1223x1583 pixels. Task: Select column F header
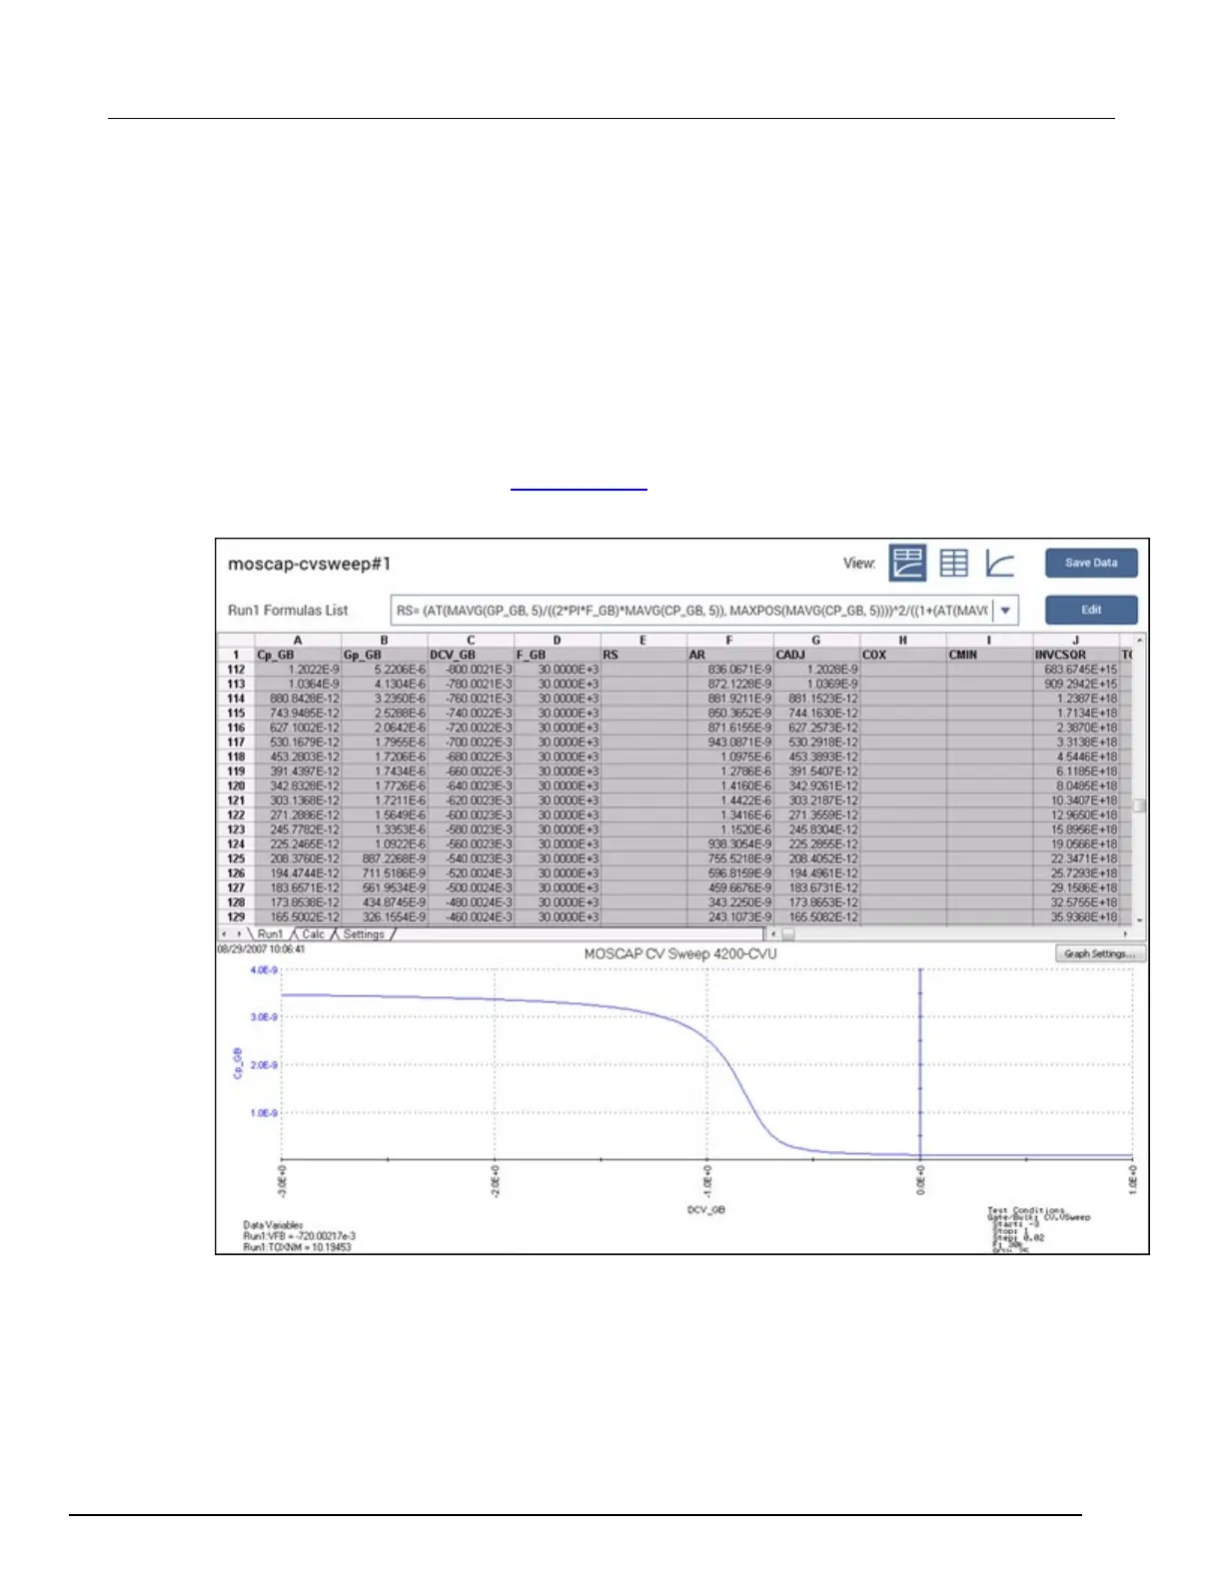click(x=729, y=641)
